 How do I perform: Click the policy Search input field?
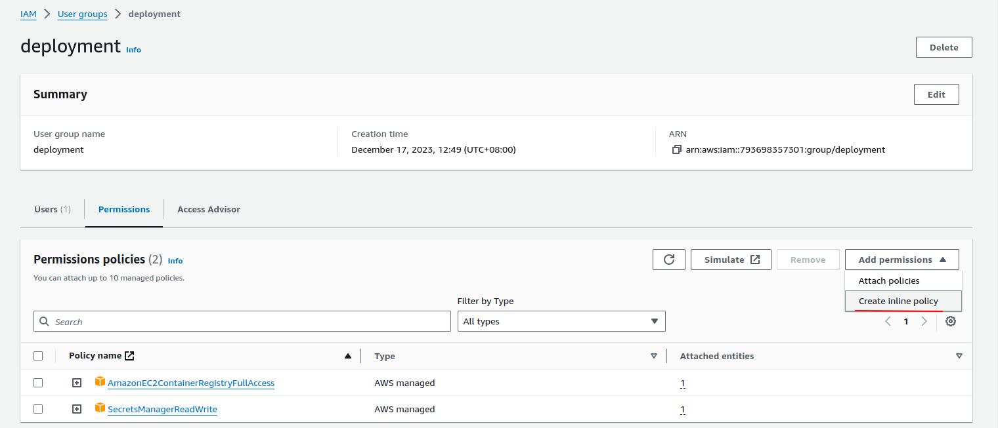(x=242, y=321)
